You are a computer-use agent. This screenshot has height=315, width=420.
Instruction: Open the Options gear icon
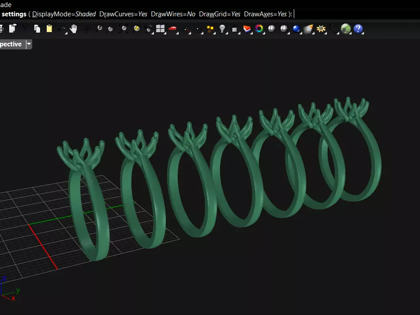(321, 29)
